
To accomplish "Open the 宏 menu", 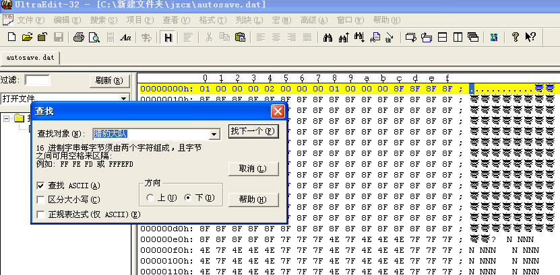I will 282,20.
